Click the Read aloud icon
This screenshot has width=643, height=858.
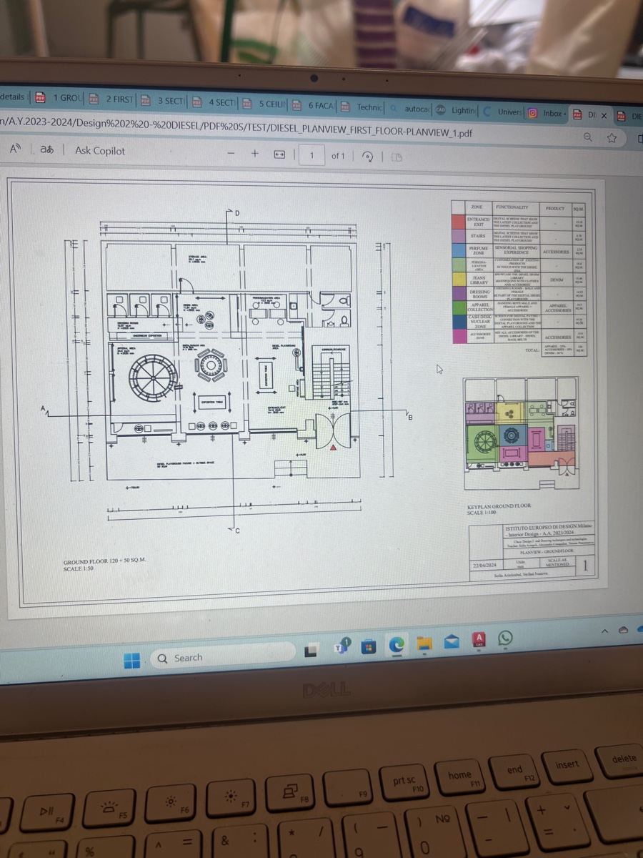pyautogui.click(x=14, y=149)
